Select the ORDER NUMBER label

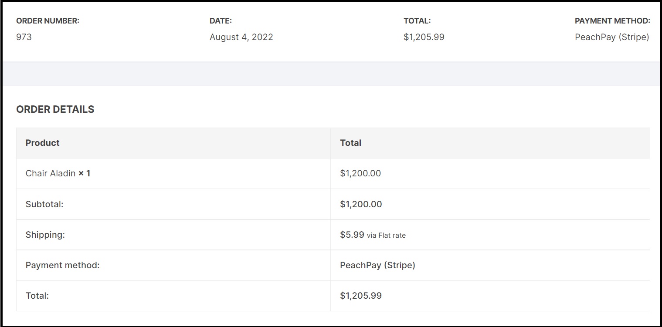click(x=48, y=20)
